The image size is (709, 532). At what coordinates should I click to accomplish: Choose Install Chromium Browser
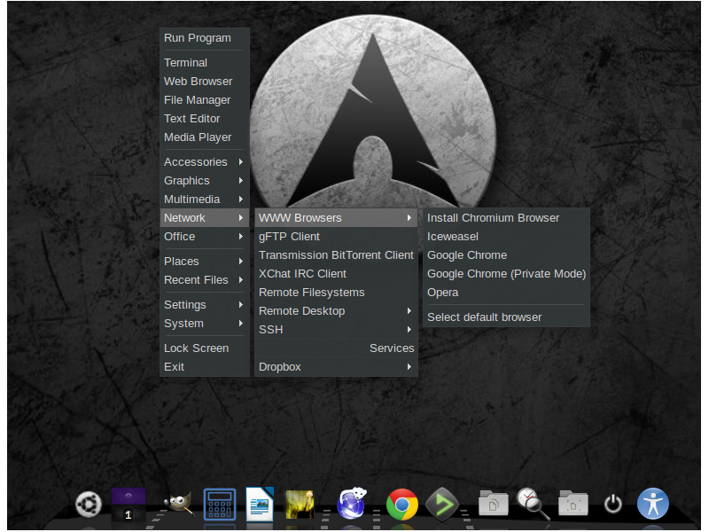[506, 217]
